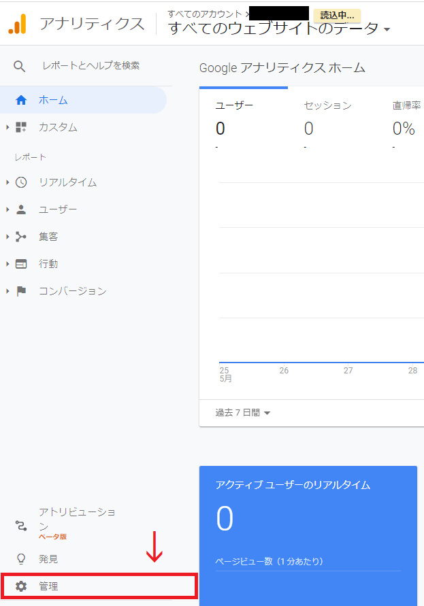Expand the 集客 report arrow

(x=7, y=237)
